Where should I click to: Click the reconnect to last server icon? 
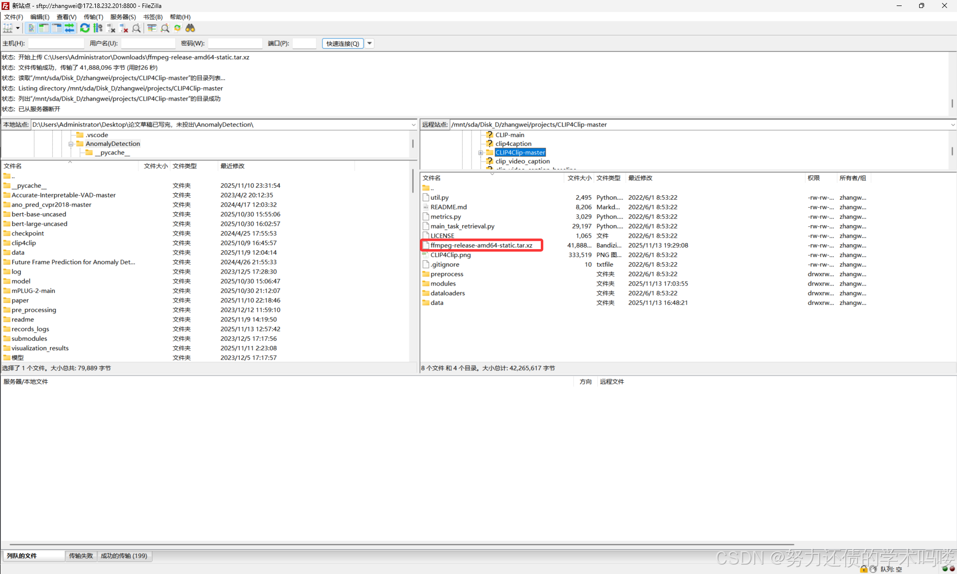[x=136, y=28]
